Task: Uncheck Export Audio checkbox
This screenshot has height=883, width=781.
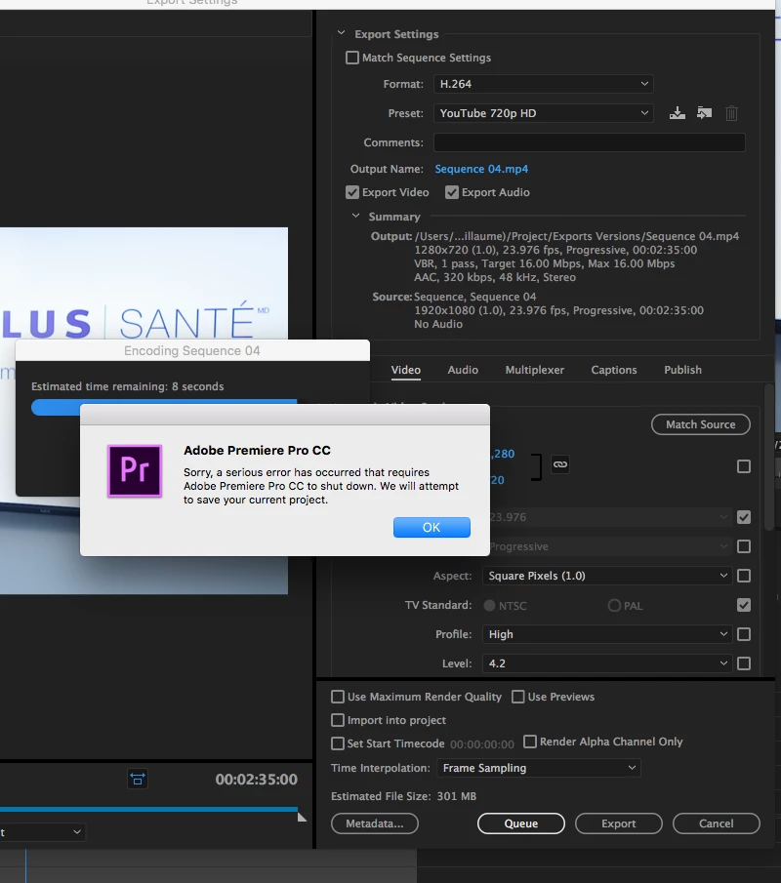Action: tap(452, 192)
